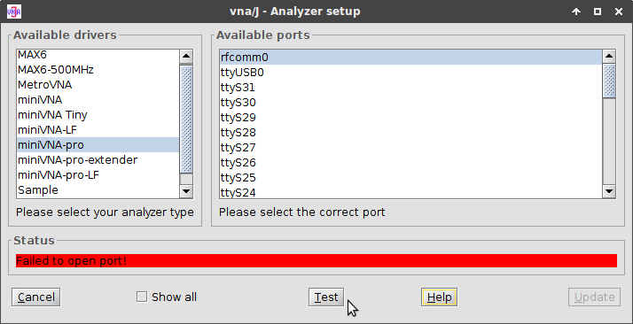Screen dimensions: 633x324
Task: Click the Test button
Action: point(326,297)
